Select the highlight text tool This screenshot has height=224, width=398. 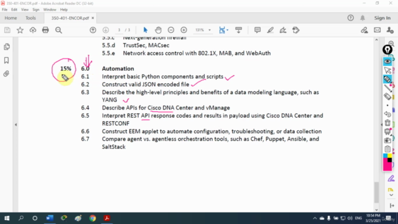pyautogui.click(x=271, y=30)
